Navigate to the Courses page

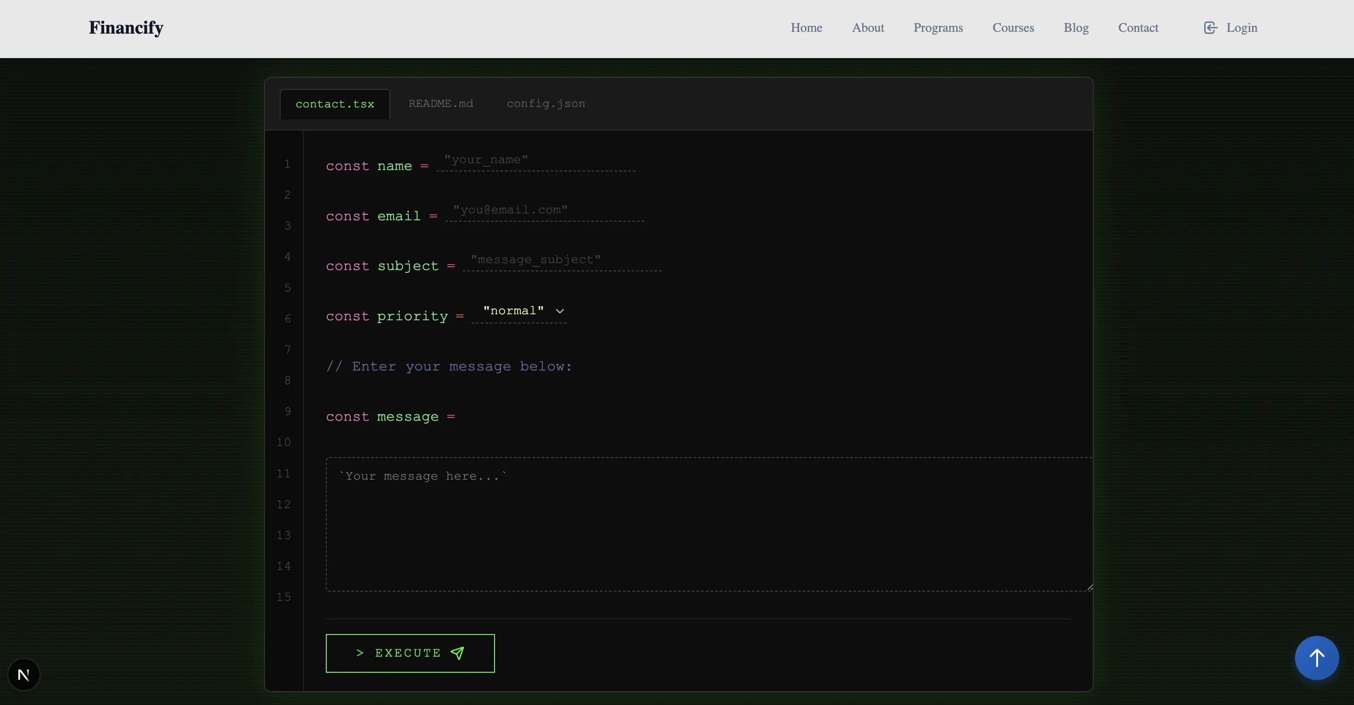pyautogui.click(x=1013, y=28)
